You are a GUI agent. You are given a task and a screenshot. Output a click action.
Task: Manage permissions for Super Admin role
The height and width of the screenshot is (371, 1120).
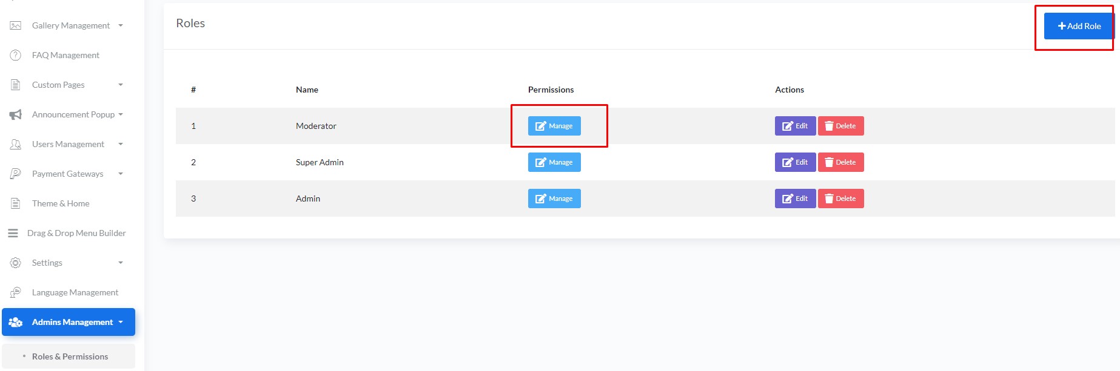pos(554,162)
